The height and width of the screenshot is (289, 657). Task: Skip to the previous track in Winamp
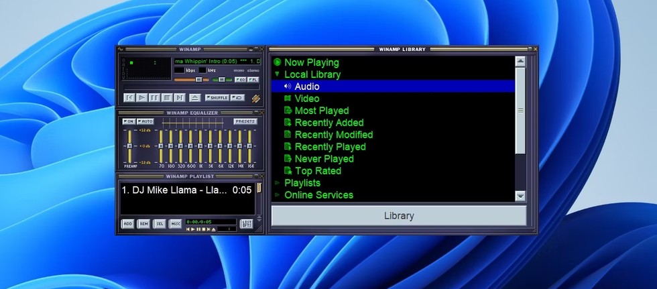[129, 98]
